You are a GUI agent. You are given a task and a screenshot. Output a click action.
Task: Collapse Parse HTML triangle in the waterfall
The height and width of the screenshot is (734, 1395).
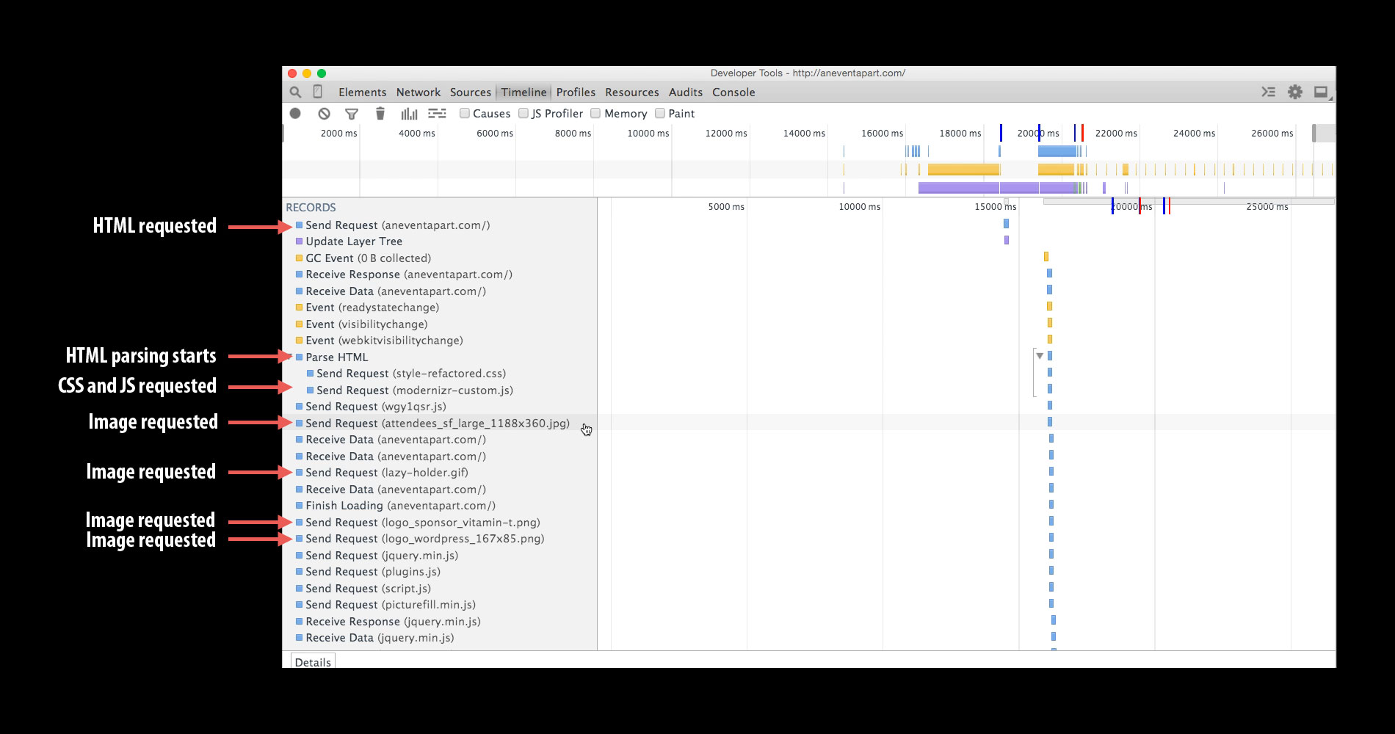point(1040,356)
